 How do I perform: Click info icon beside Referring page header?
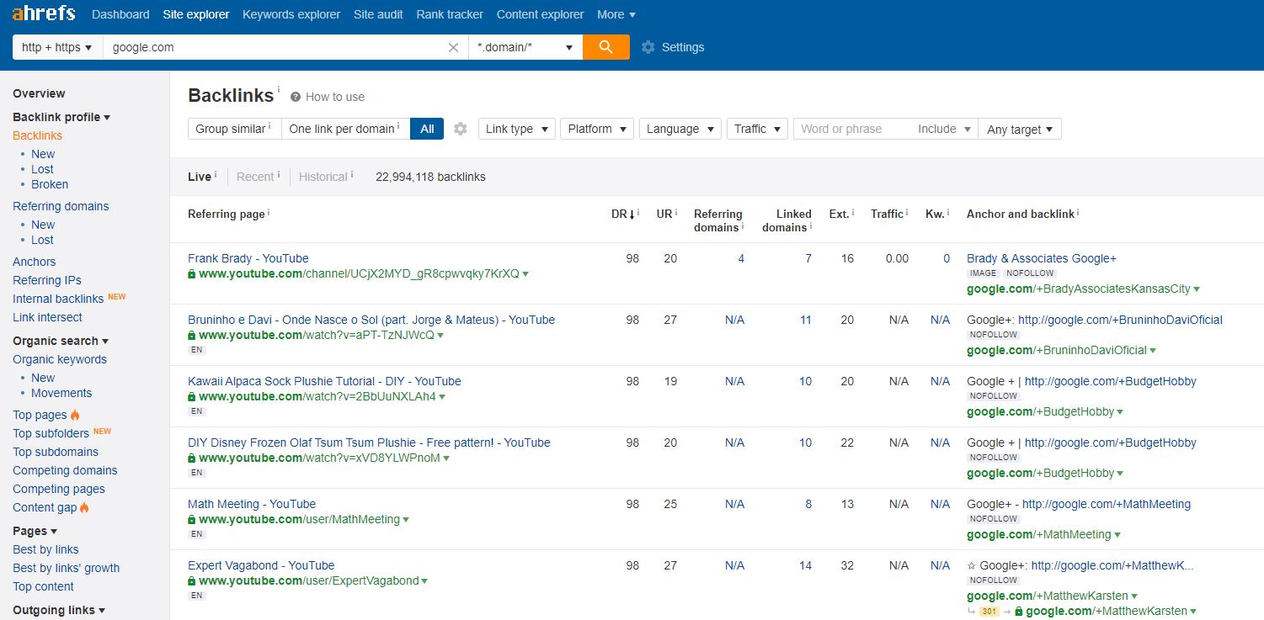click(269, 213)
